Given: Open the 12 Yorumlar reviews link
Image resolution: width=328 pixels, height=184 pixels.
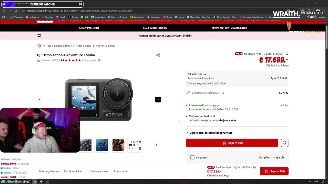Looking at the screenshot, I should coord(90,61).
